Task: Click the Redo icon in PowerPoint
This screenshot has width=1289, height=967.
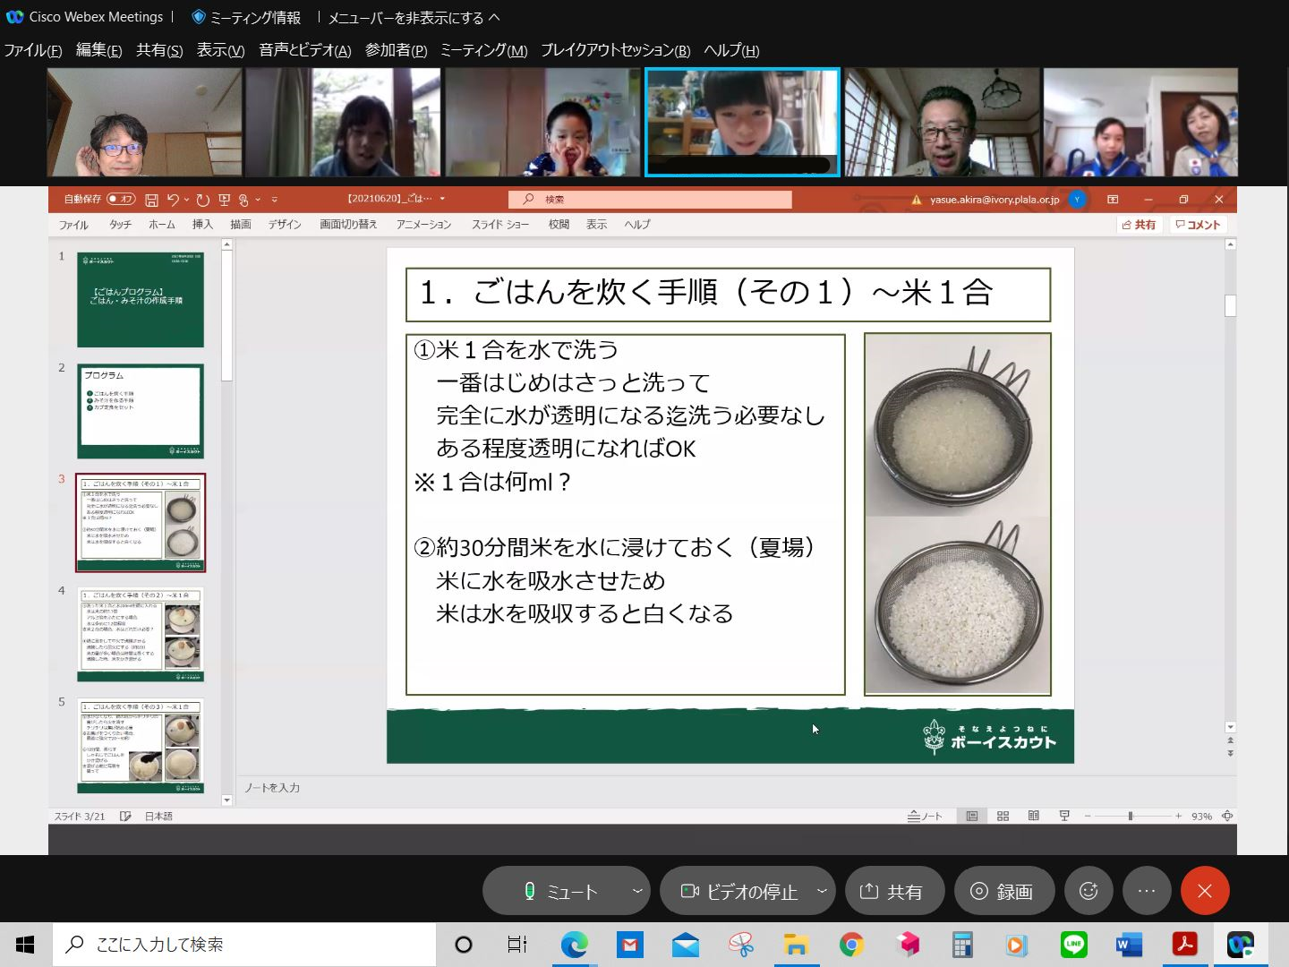Action: [x=203, y=200]
